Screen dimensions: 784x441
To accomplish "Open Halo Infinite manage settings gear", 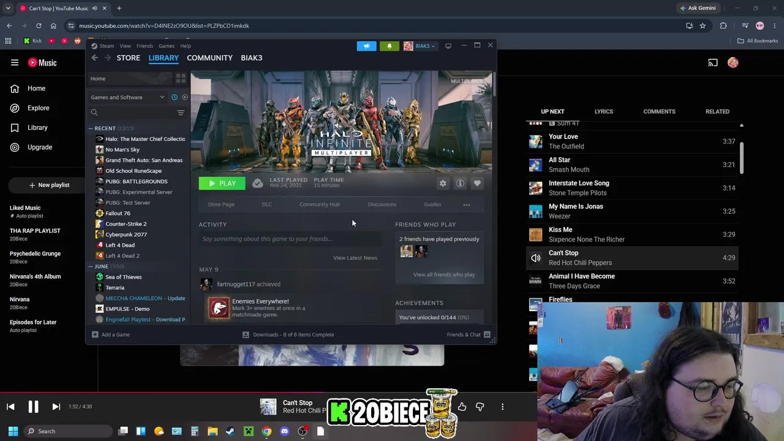I will (x=443, y=183).
